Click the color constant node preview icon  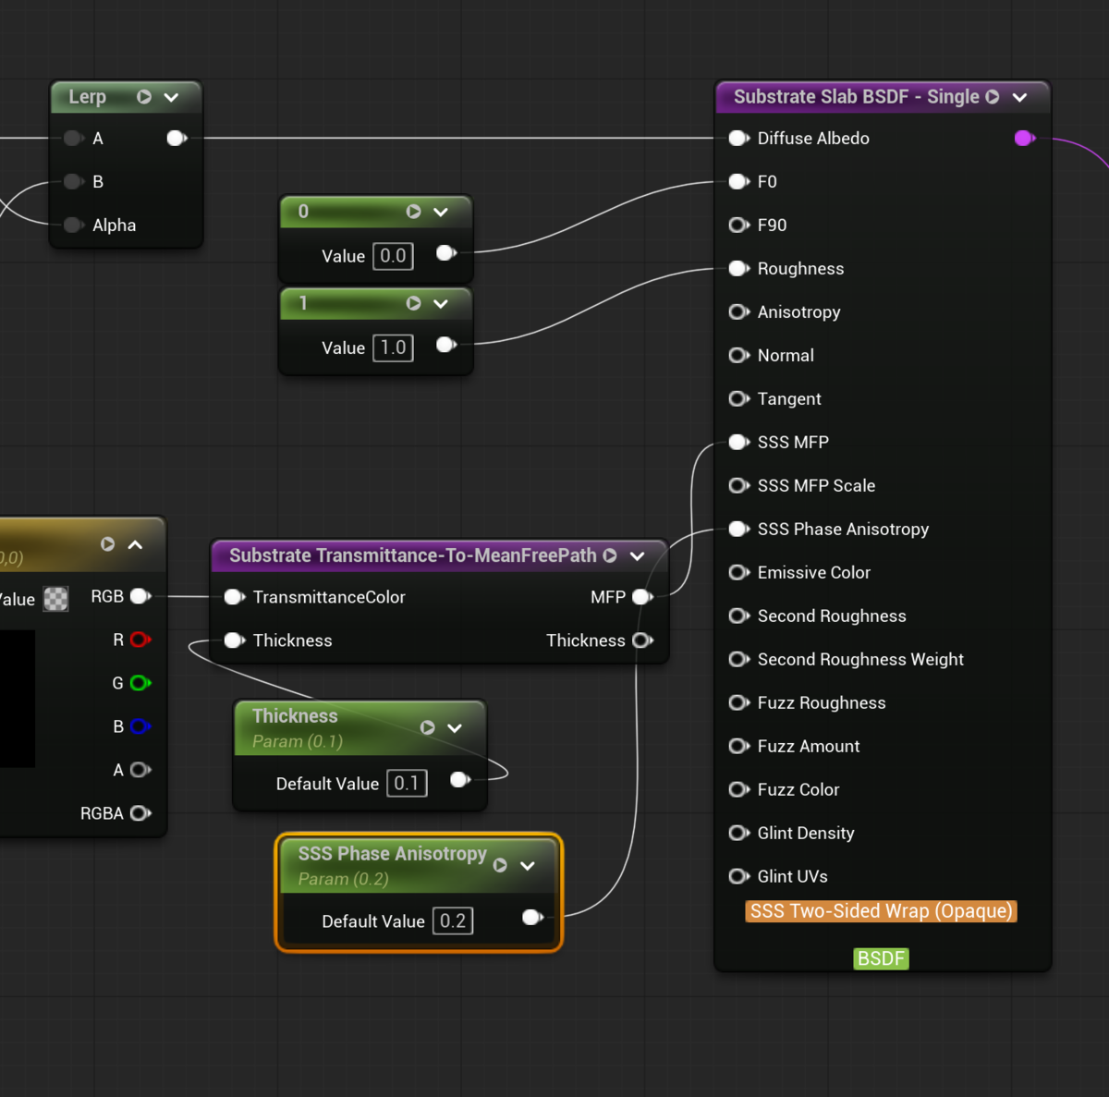108,545
